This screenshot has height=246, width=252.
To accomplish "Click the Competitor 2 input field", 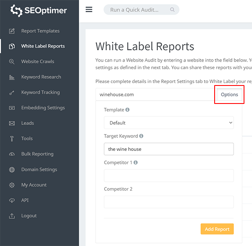I will point(169,202).
